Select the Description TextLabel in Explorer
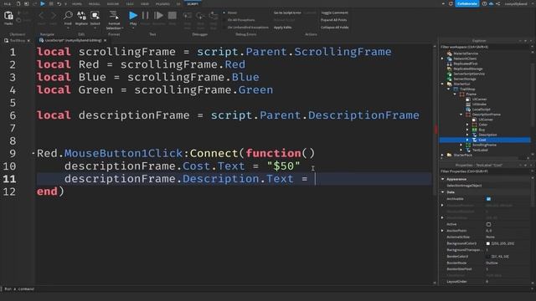The width and height of the screenshot is (536, 301). [x=487, y=135]
